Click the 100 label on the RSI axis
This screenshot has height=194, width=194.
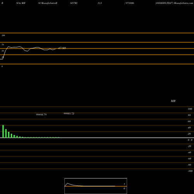(3, 35)
